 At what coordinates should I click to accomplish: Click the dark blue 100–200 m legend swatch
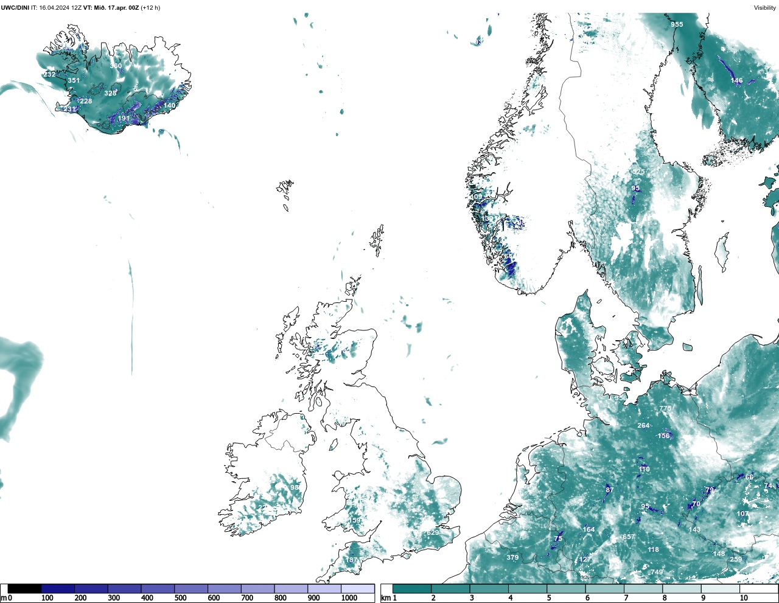(x=58, y=588)
